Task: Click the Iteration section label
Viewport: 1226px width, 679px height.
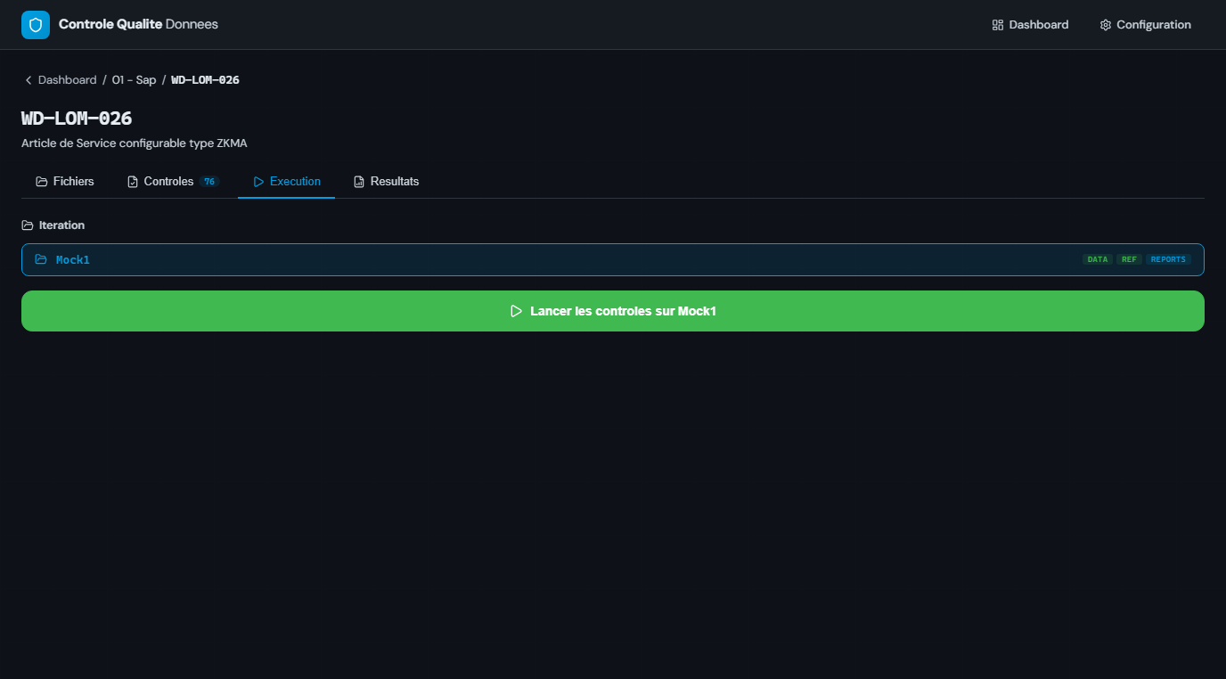Action: tap(61, 225)
